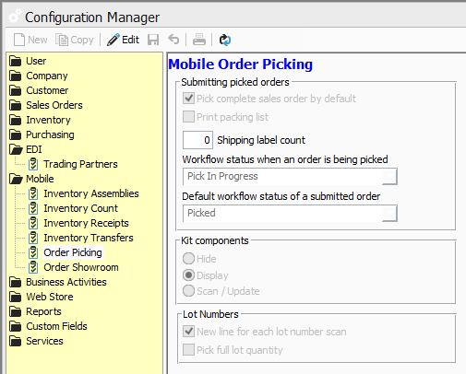Click the Shipping label count field
Image resolution: width=466 pixels, height=374 pixels.
tap(197, 140)
